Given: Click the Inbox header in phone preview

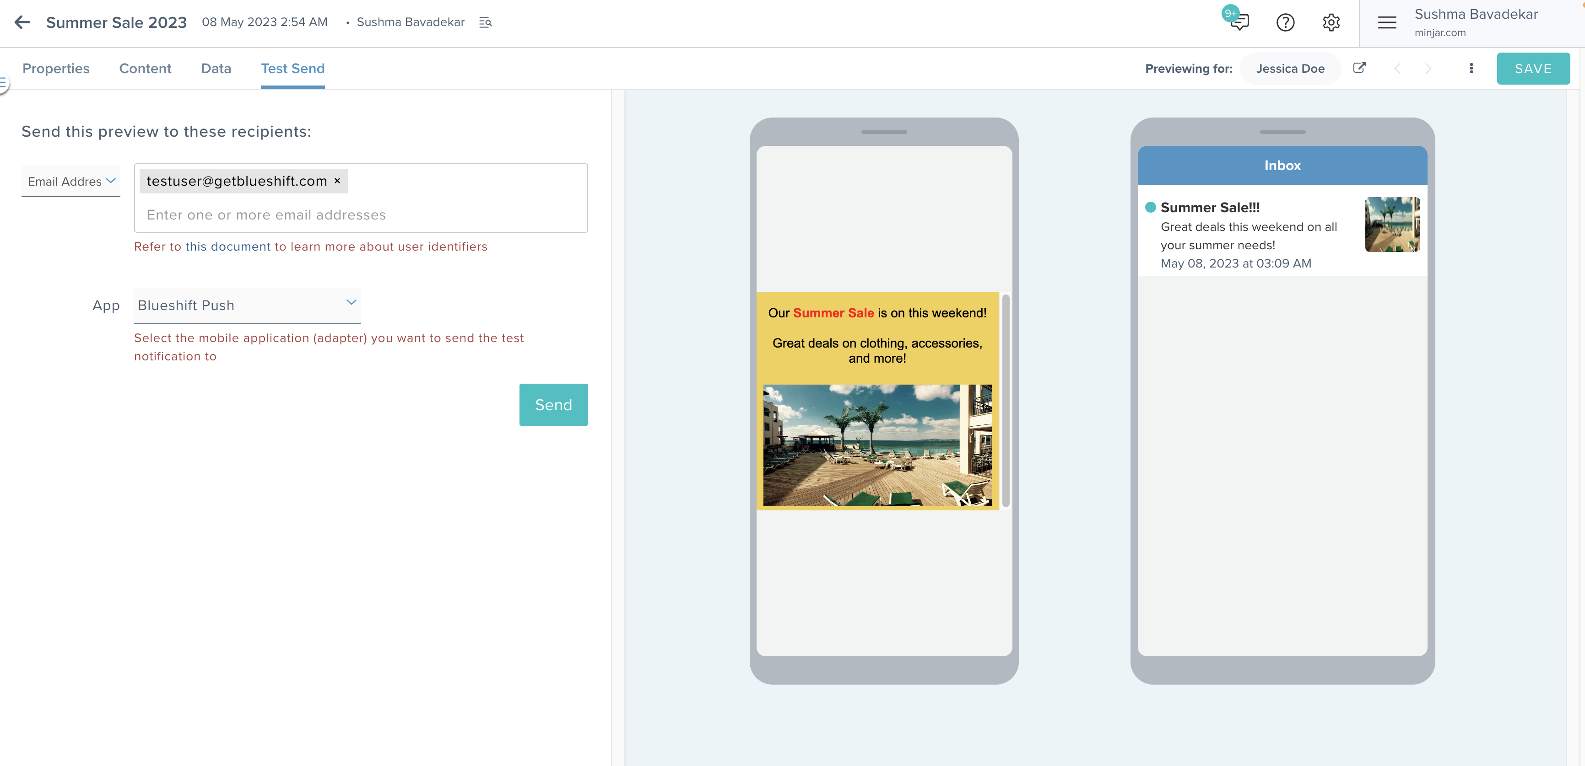Looking at the screenshot, I should tap(1282, 166).
